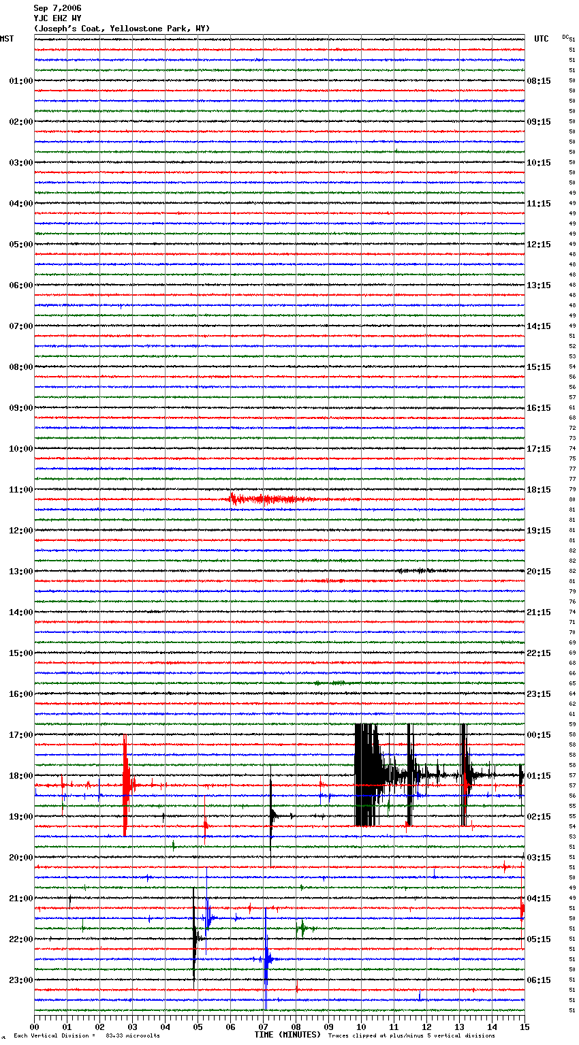Viewport: 579px width, 1045px height.
Task: Click the "Each Vertical Division = 83.33 microvolts" note
Action: 87,1036
